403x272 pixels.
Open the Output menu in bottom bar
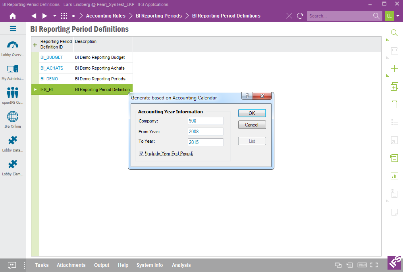click(x=102, y=265)
